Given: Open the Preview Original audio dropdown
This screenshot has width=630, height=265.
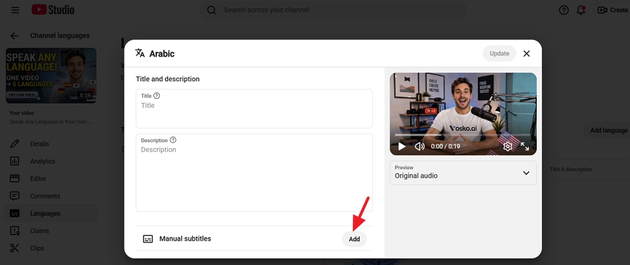Looking at the screenshot, I should point(463,173).
